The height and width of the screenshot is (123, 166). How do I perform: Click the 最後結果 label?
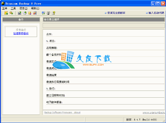(51, 75)
